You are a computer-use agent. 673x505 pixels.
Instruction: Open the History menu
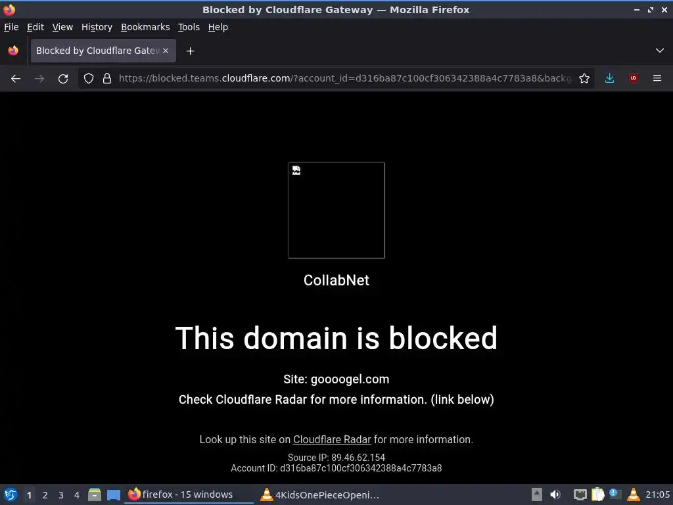click(97, 27)
